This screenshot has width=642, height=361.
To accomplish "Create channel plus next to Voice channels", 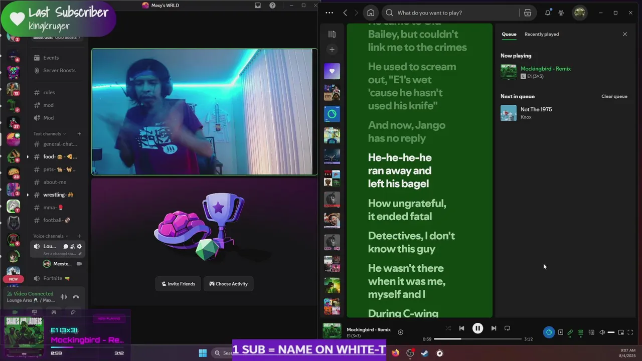I will click(79, 236).
